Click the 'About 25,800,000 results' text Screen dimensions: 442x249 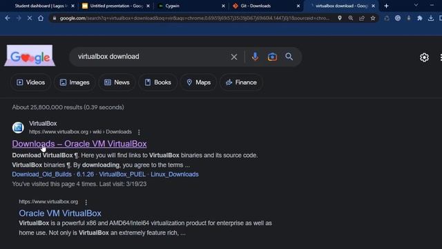coord(68,107)
